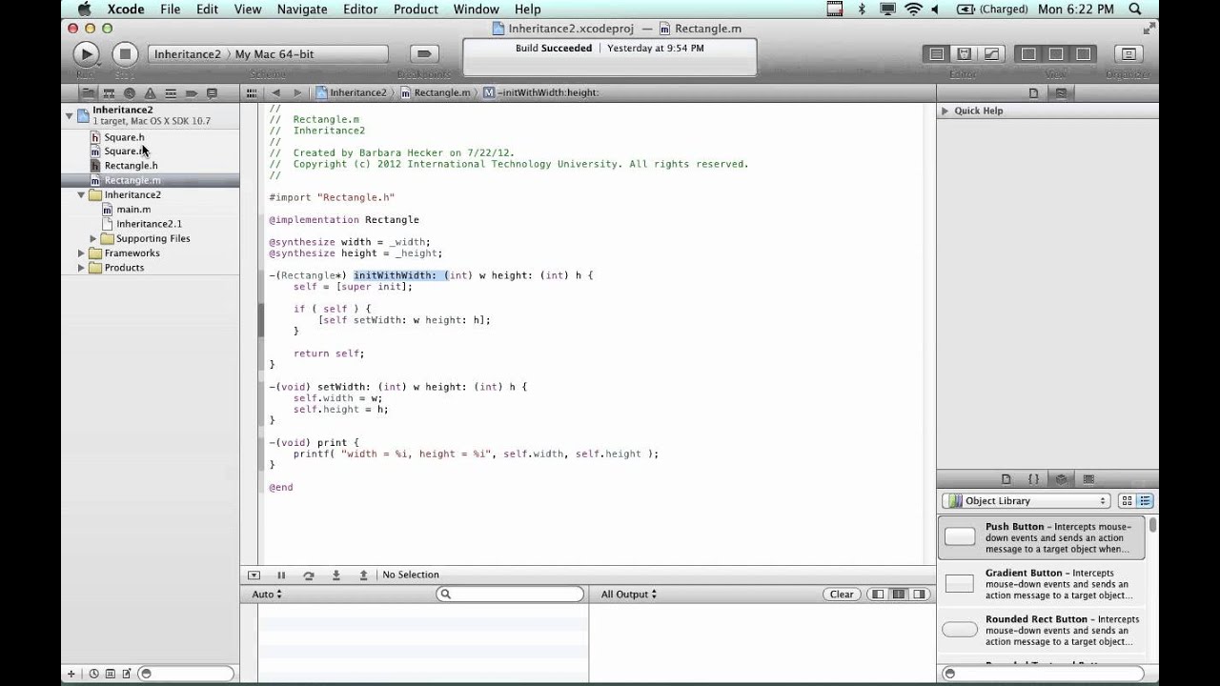Screen dimensions: 1220x686
Task: Show only the console in the debug area
Action: tap(920, 595)
